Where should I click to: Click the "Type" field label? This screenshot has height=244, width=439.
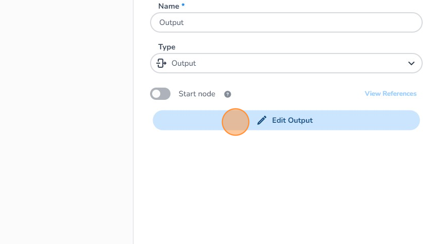(x=166, y=47)
